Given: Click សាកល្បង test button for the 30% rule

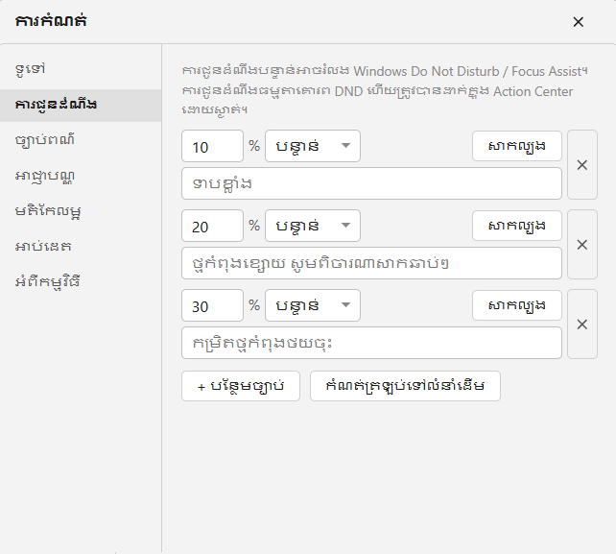Looking at the screenshot, I should pos(517,305).
